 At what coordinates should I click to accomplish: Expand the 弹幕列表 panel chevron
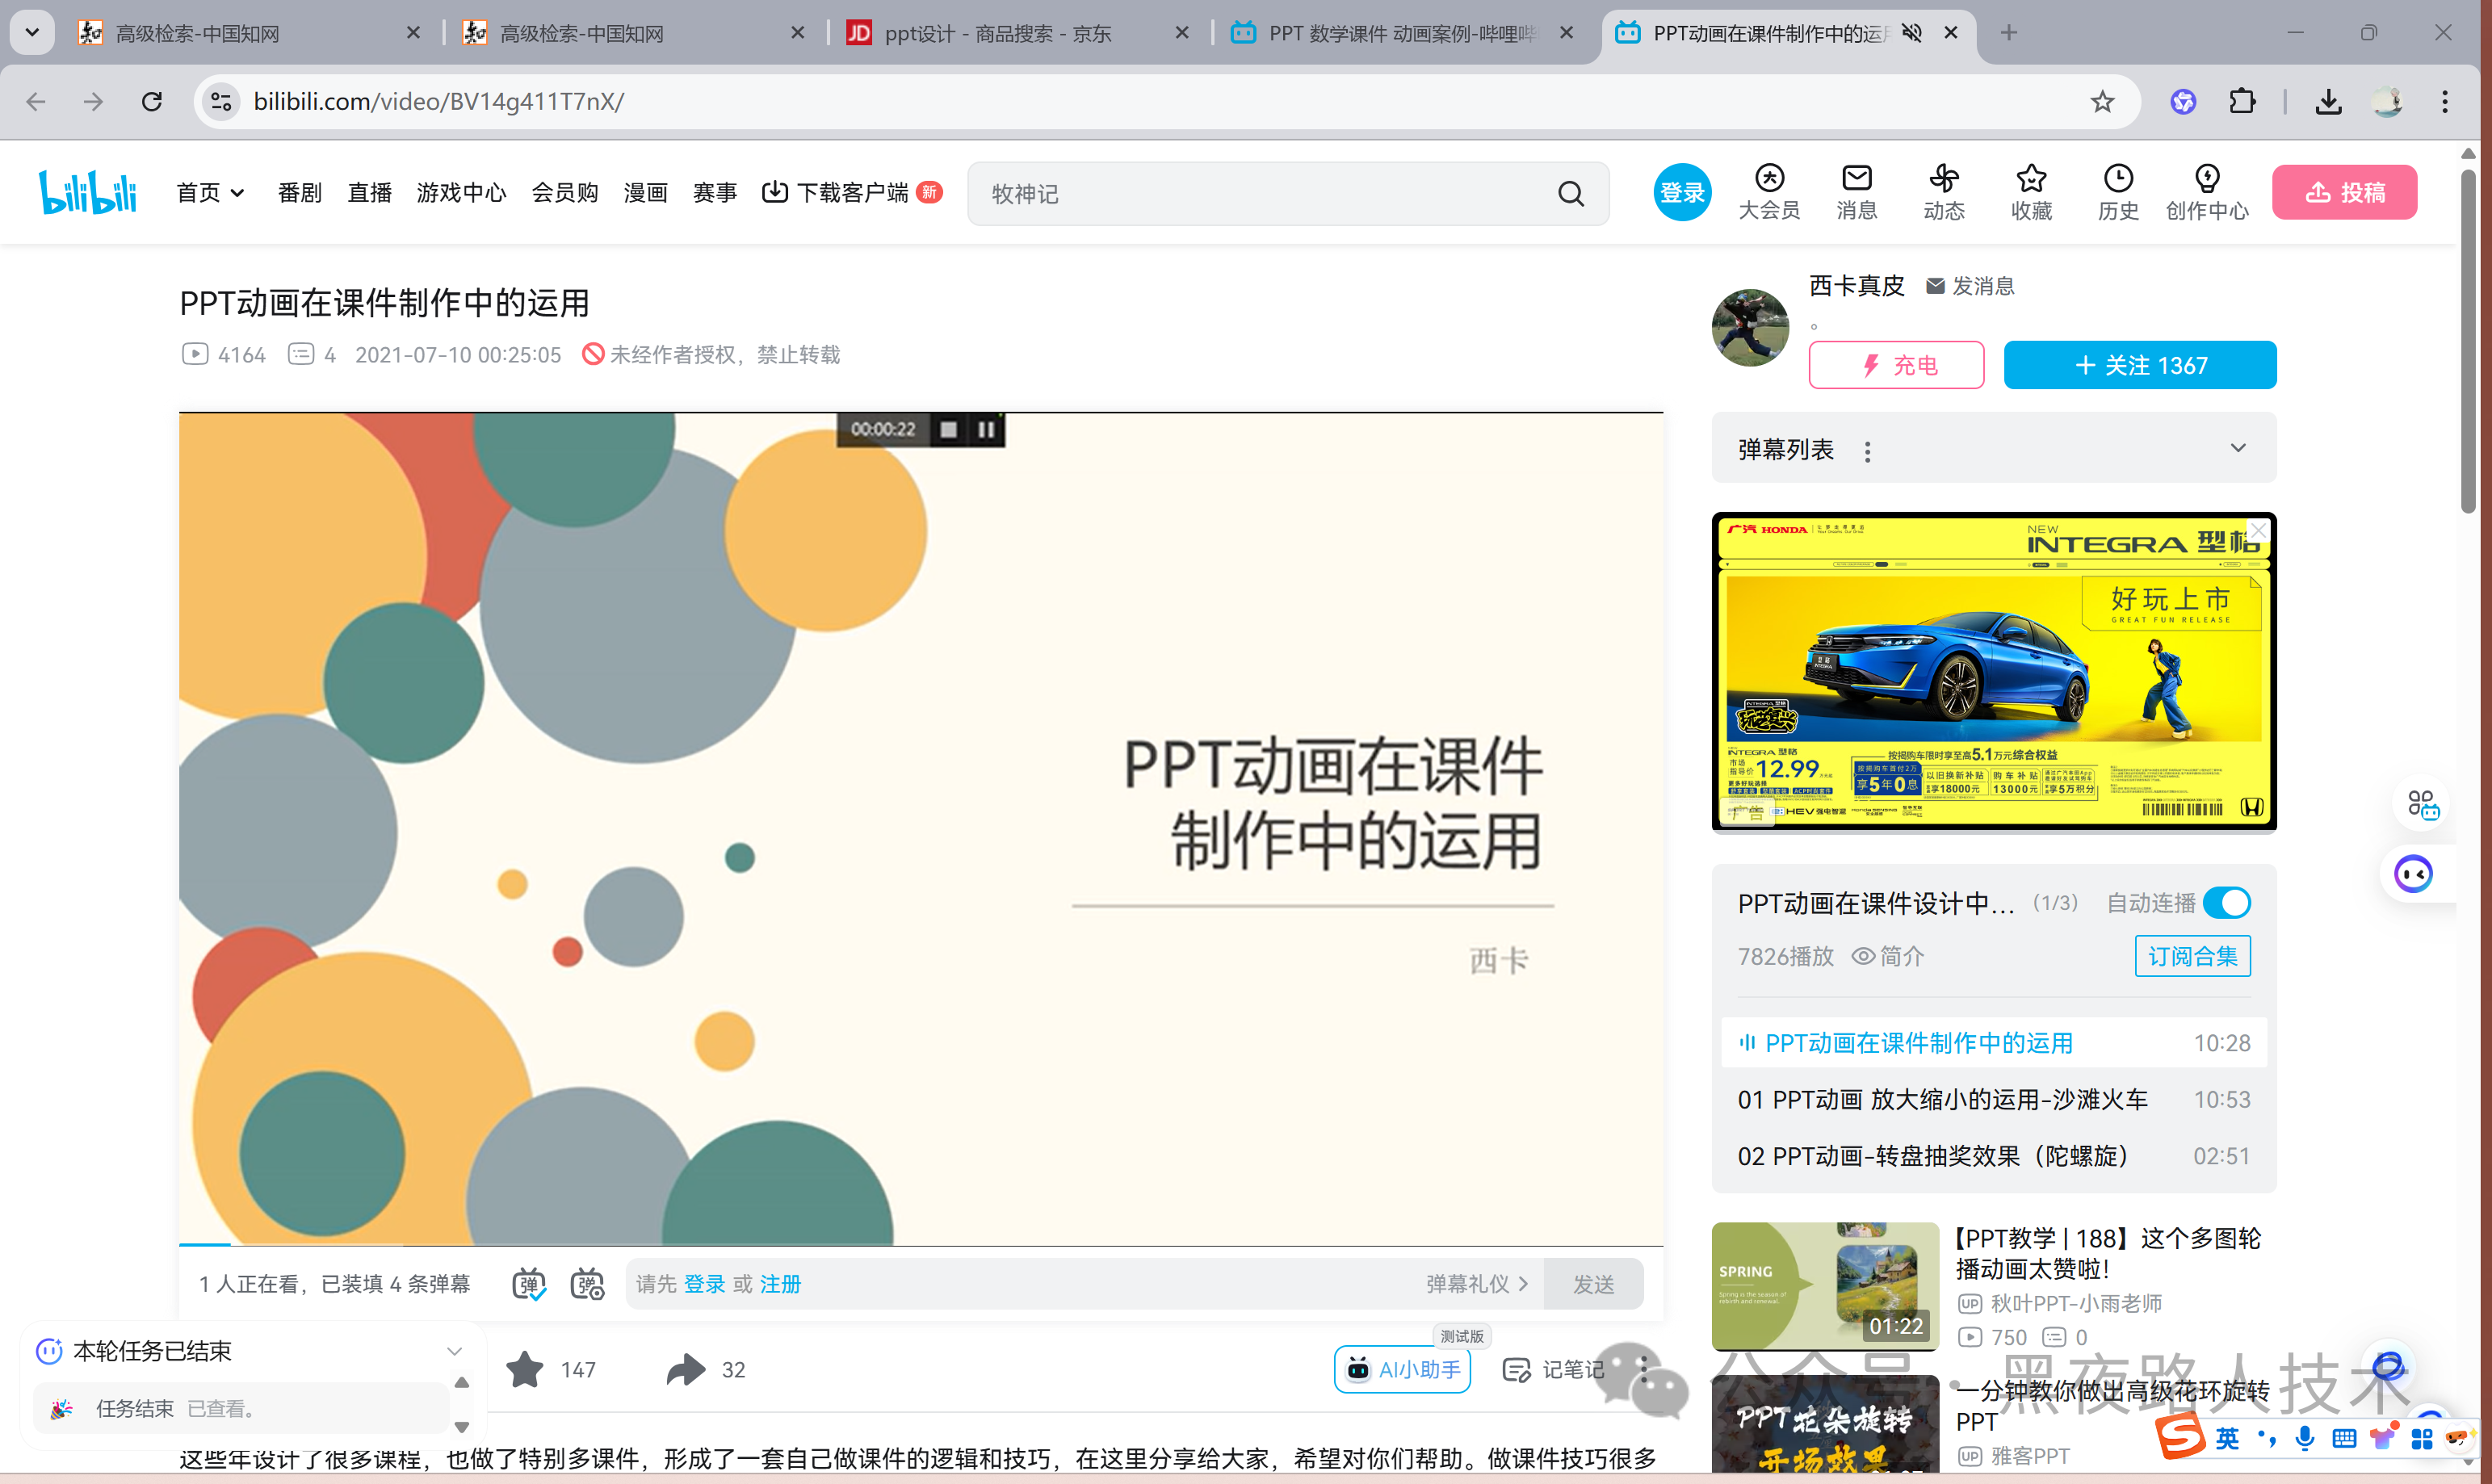click(x=2238, y=448)
